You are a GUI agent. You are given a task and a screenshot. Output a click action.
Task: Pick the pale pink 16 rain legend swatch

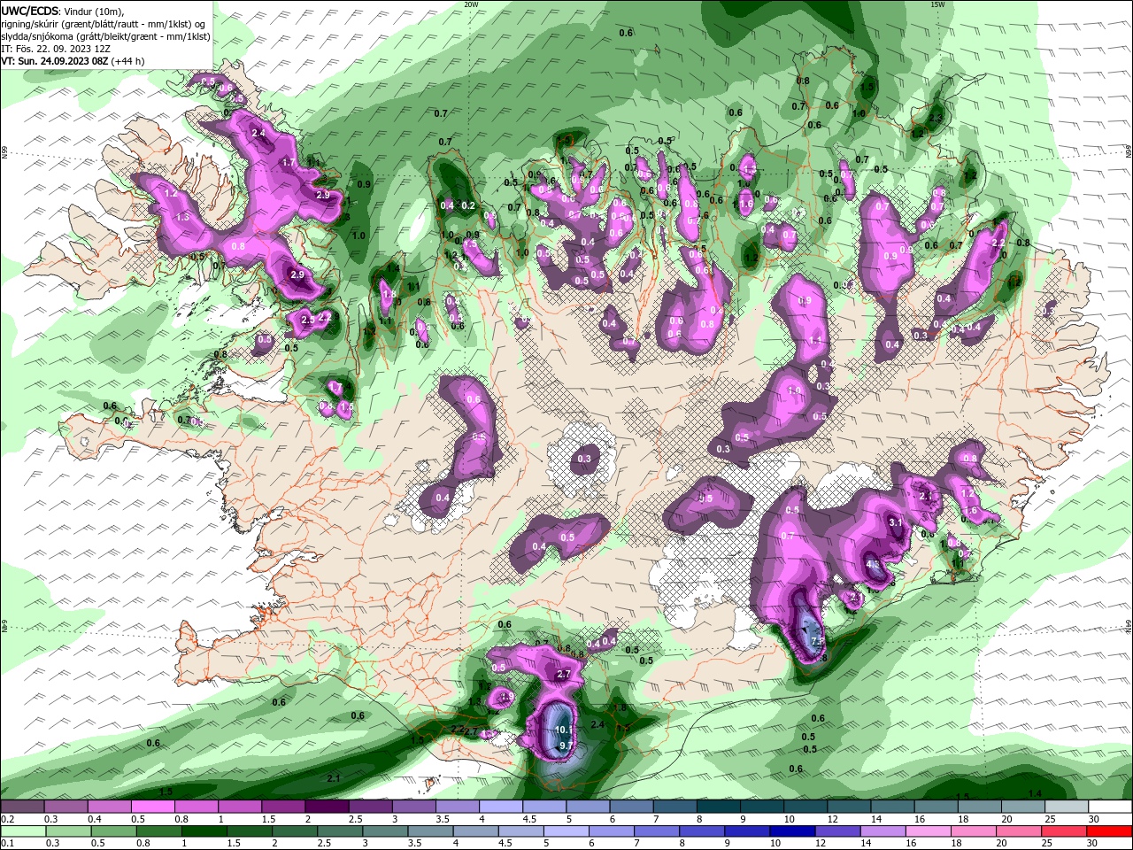coord(930,831)
